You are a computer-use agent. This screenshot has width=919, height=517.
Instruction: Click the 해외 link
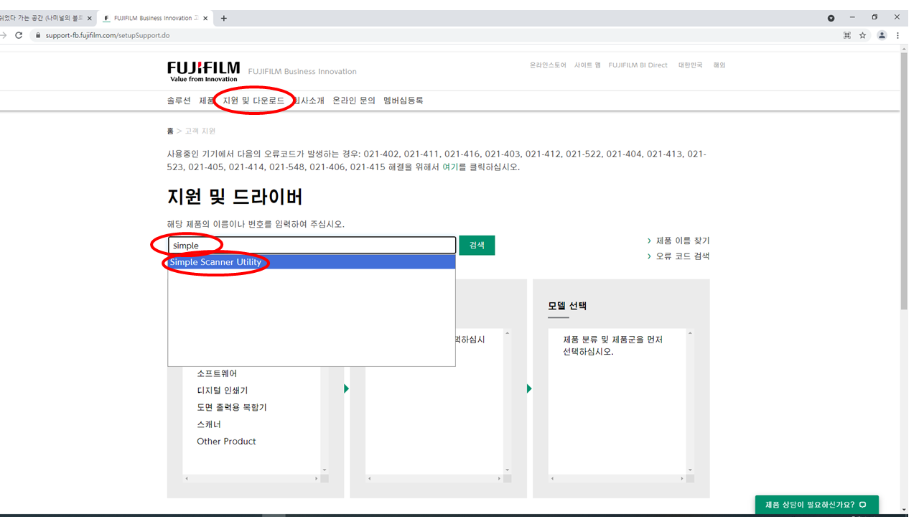click(x=719, y=65)
